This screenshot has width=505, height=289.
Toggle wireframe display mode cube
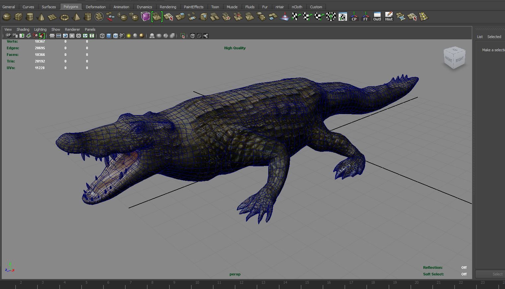tap(102, 36)
